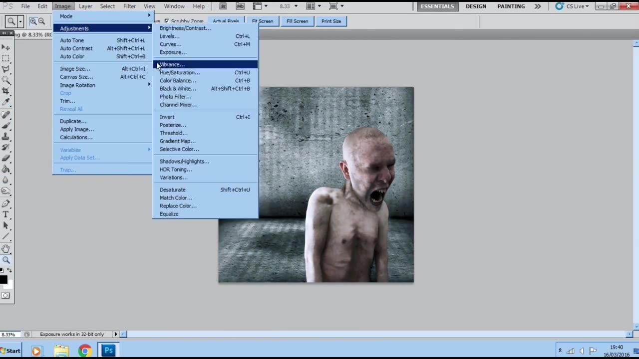Click the Zoom Out magnifier option

41,21
